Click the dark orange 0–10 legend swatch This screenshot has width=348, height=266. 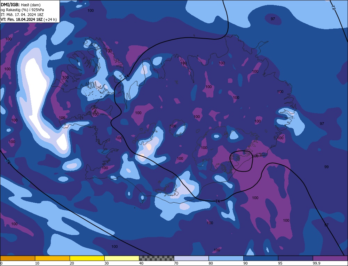click(x=18, y=258)
